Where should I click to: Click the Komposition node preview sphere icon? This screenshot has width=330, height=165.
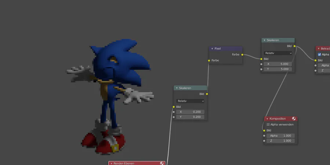(294, 119)
